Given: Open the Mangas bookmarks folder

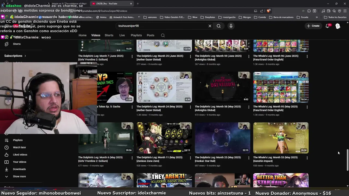Looking at the screenshot, I should [x=245, y=17].
